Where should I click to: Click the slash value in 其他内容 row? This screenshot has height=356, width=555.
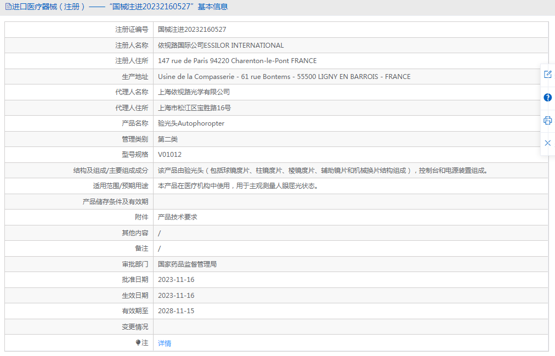coord(159,233)
